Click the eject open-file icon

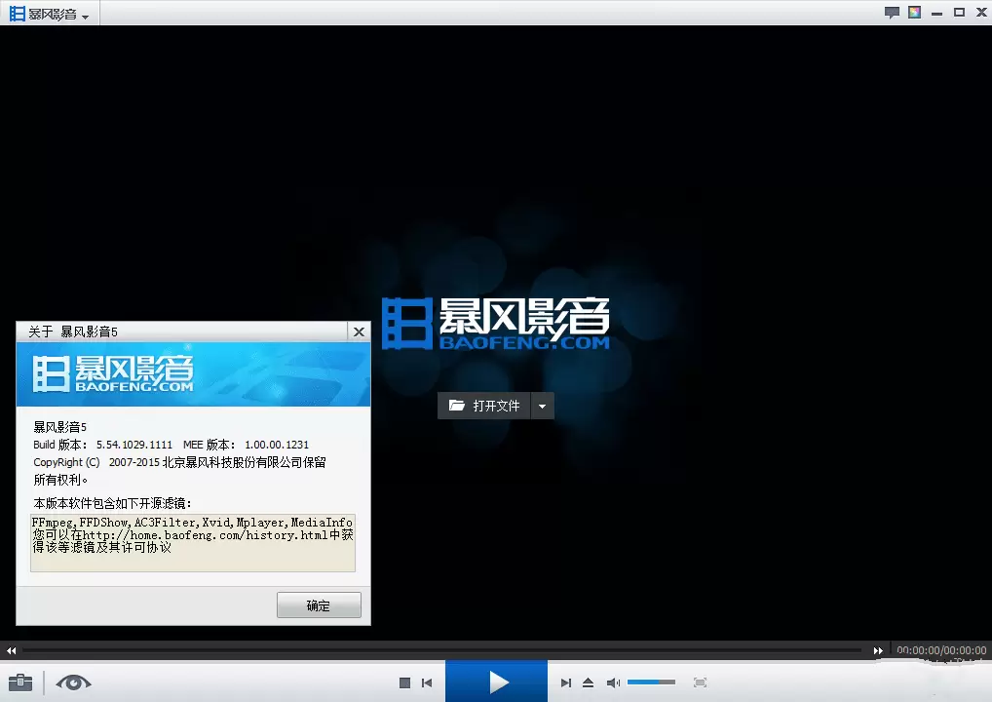coord(588,682)
